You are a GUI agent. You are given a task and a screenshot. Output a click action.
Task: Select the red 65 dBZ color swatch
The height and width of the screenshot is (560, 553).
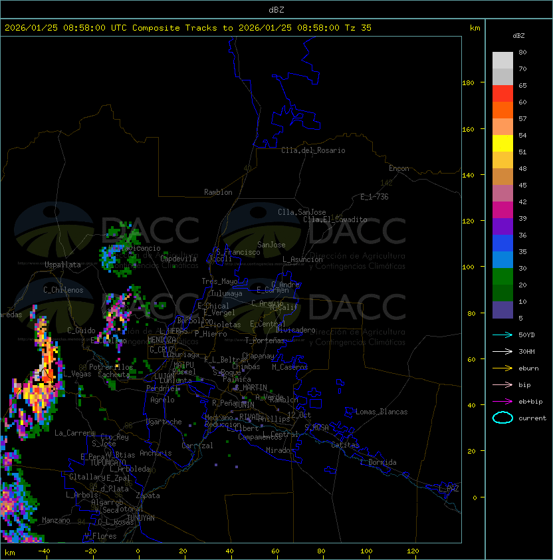502,94
